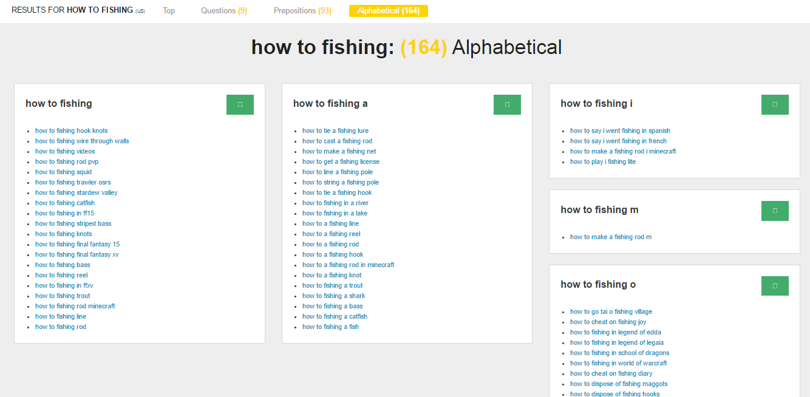The height and width of the screenshot is (397, 810).
Task: Open 'how to dispose of fishing maggots' link
Action: click(x=619, y=384)
